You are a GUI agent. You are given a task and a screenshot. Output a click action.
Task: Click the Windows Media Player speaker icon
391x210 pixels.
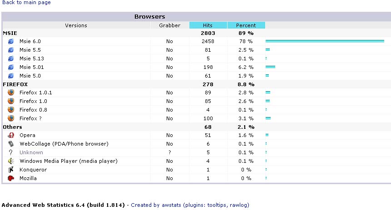(11, 161)
